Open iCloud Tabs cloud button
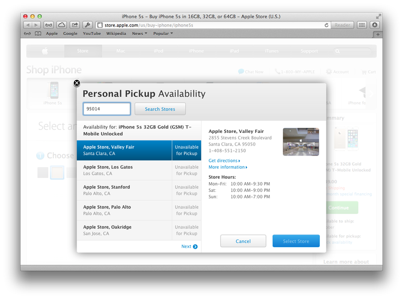This screenshot has height=299, width=403. pos(61,25)
